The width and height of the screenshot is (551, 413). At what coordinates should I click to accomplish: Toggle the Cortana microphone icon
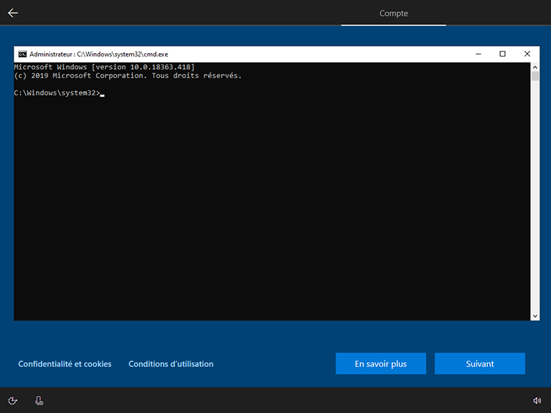(39, 401)
